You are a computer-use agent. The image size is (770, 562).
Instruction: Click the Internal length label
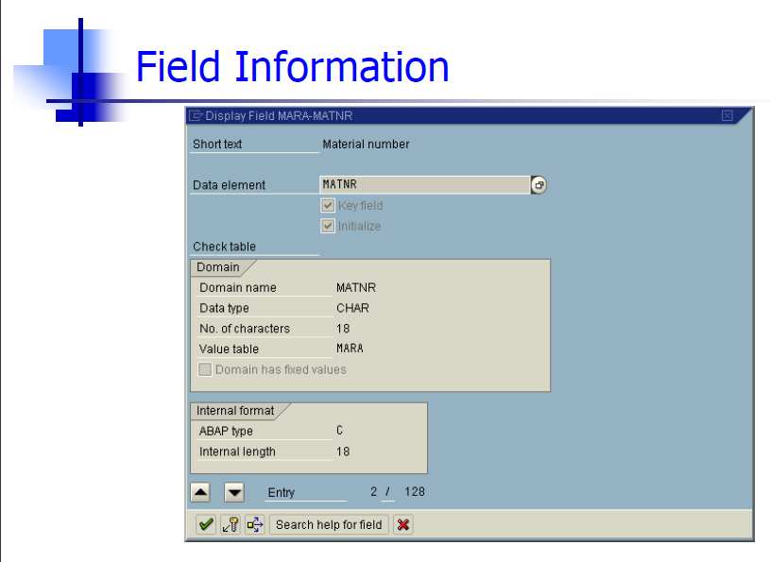coord(237,451)
